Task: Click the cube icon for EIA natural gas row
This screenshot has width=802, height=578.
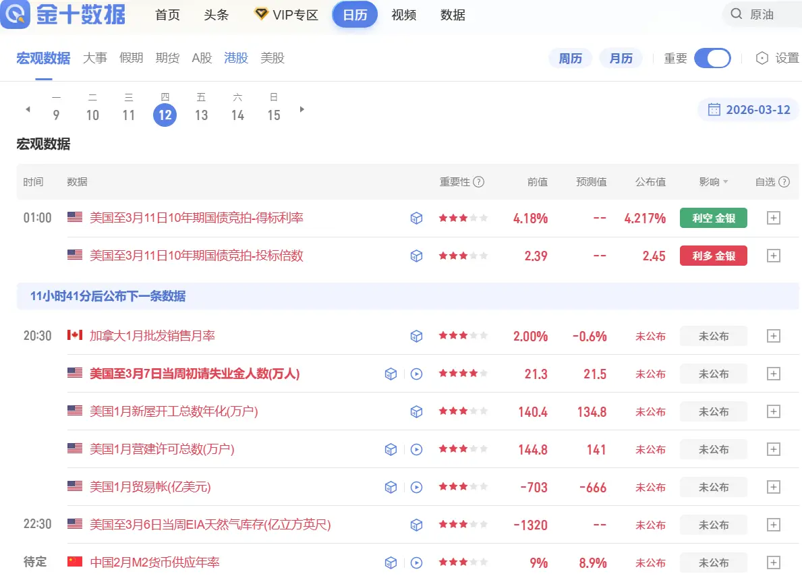Action: pos(417,525)
